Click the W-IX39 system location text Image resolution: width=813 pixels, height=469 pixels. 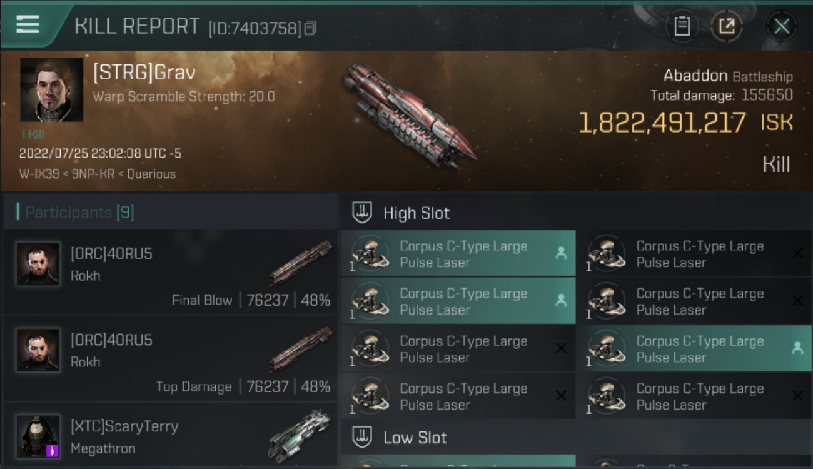pyautogui.click(x=38, y=174)
